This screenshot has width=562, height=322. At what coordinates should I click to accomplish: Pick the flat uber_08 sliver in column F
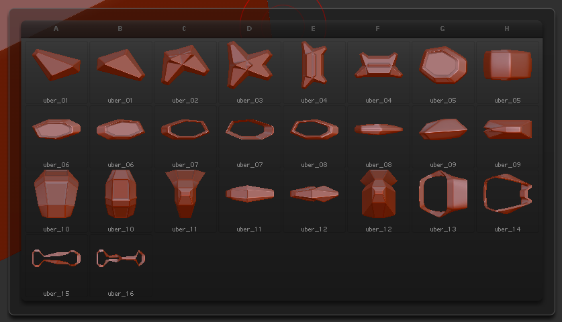coord(379,137)
